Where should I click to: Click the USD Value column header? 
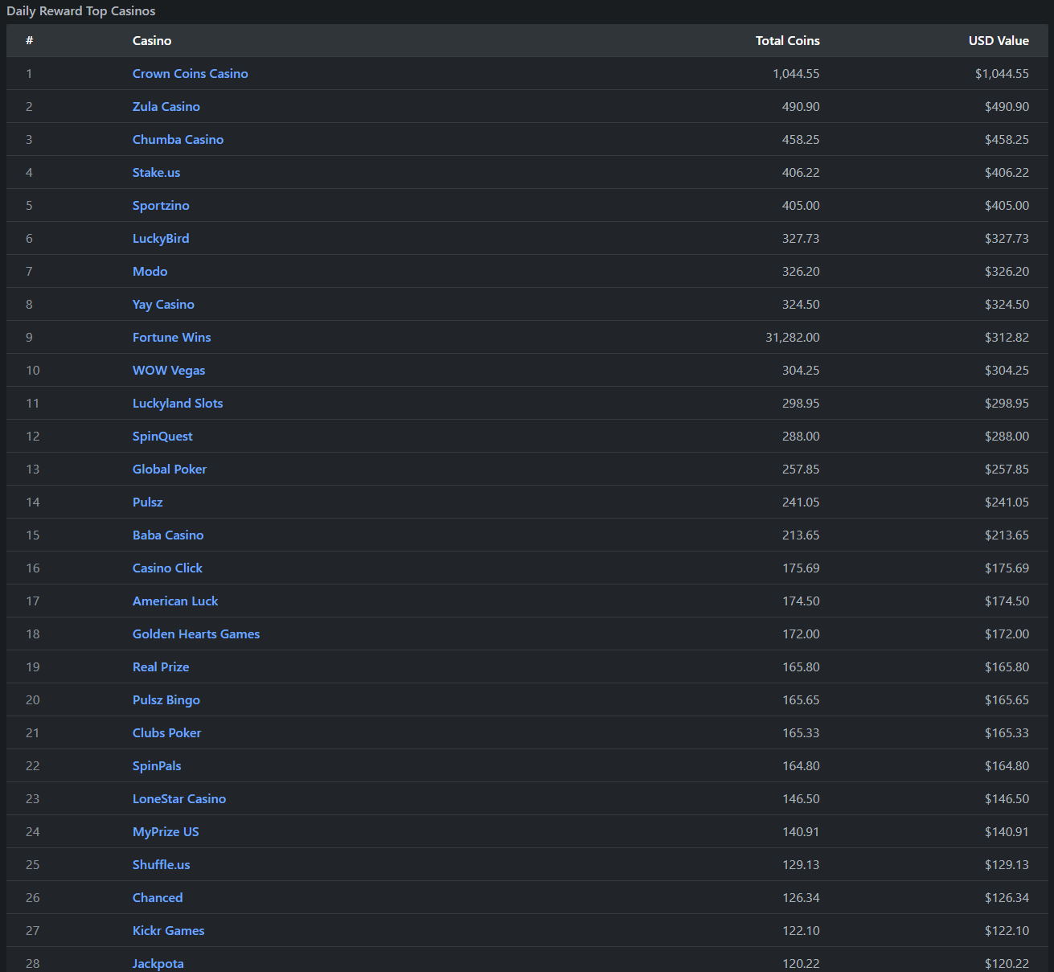(999, 40)
